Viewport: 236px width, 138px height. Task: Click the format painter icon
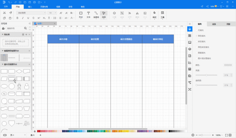[10, 13]
